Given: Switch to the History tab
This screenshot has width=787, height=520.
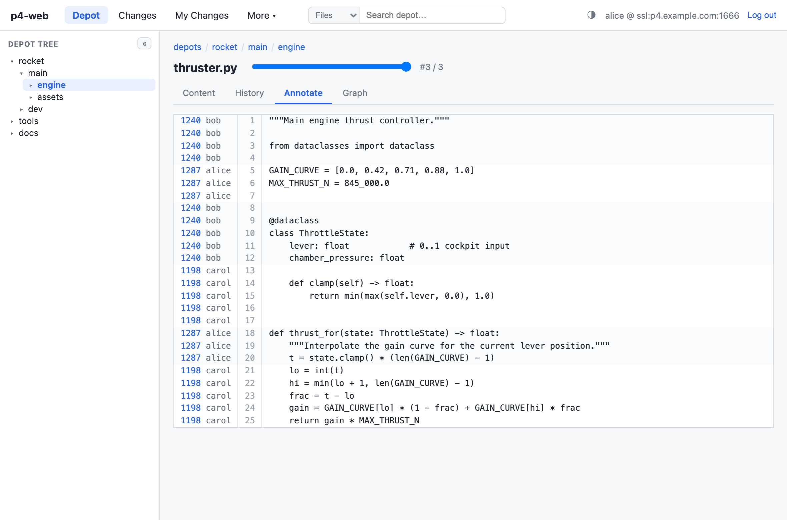Looking at the screenshot, I should [x=249, y=93].
